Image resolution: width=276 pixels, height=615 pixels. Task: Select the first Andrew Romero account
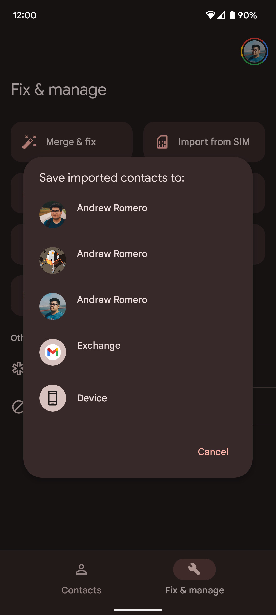click(x=112, y=208)
